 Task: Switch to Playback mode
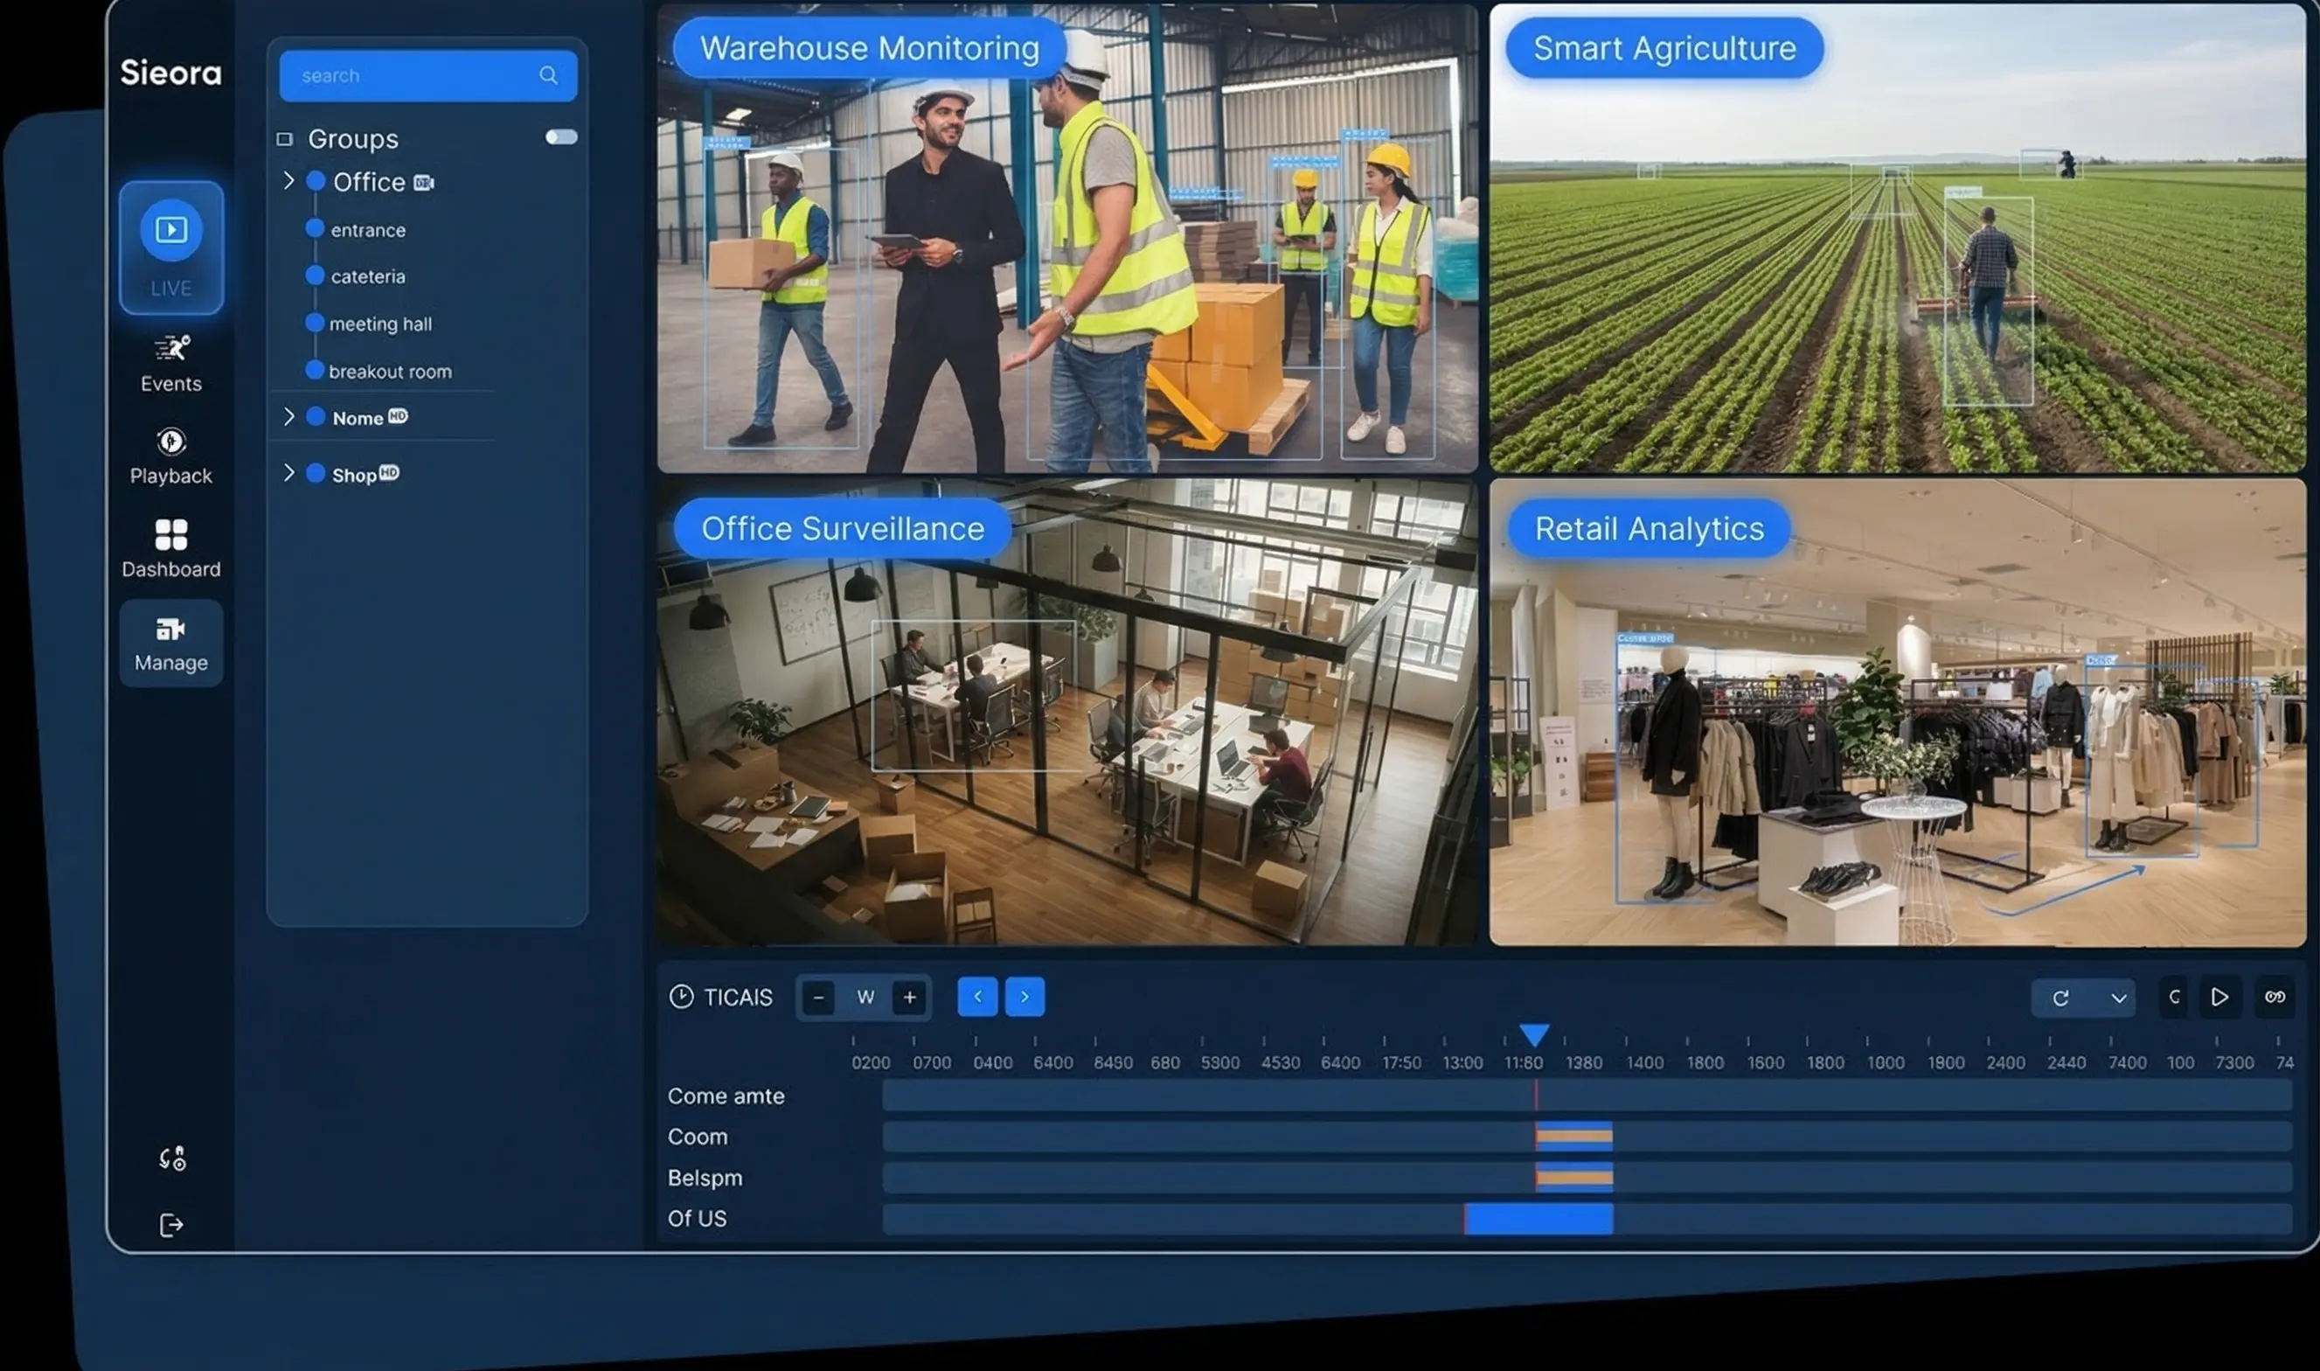[170, 453]
